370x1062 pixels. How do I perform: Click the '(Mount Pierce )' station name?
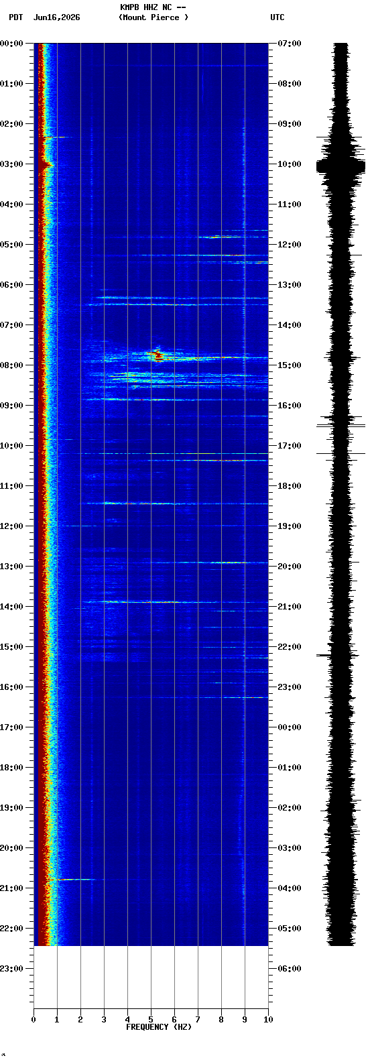(153, 17)
